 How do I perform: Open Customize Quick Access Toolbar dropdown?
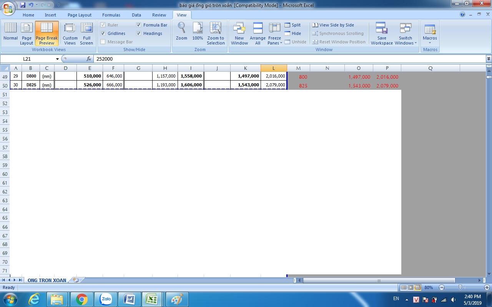(58, 5)
